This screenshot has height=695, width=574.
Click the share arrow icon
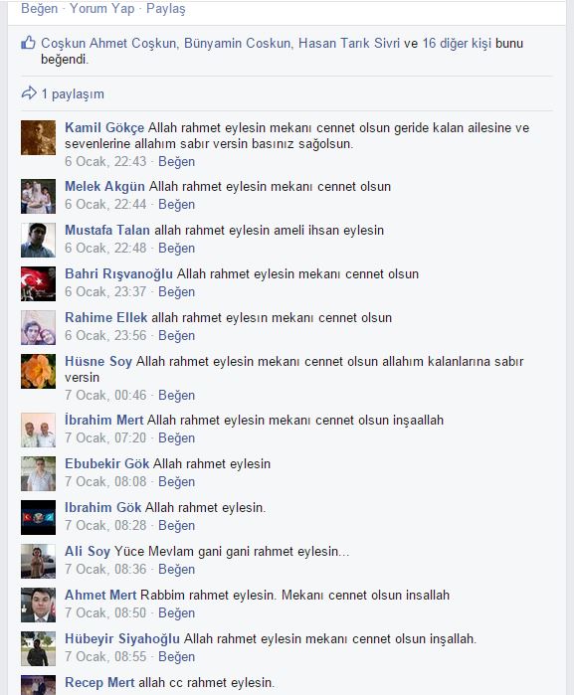click(29, 93)
